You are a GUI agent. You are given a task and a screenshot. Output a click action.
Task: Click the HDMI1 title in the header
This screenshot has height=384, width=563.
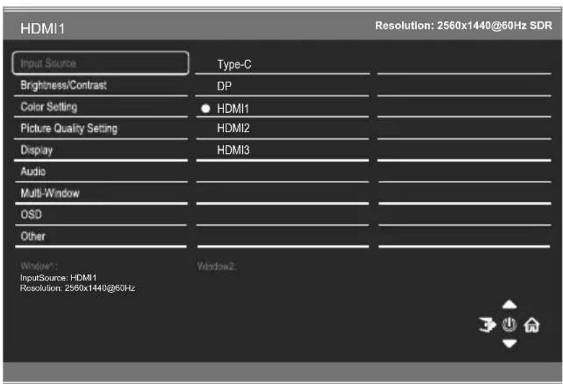click(43, 29)
